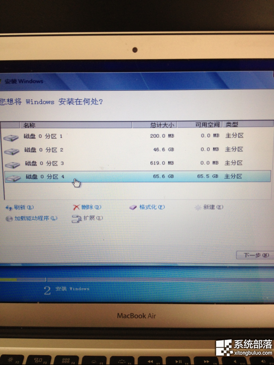Click the 下一步(N) next button
The height and width of the screenshot is (365, 274).
(255, 255)
